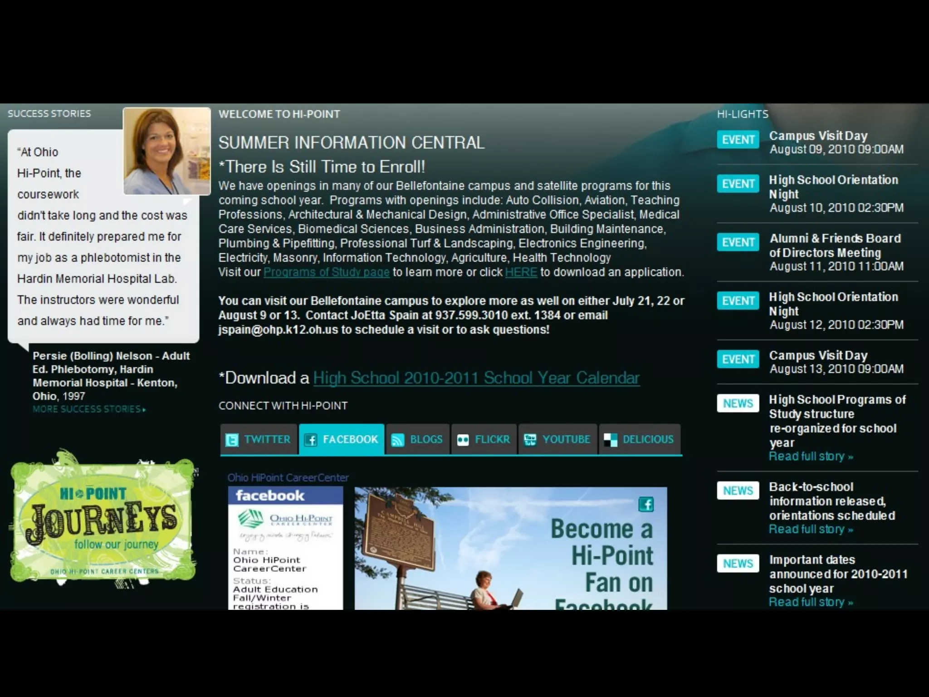
Task: Click the Facebook 'f' tab icon
Action: tap(311, 440)
